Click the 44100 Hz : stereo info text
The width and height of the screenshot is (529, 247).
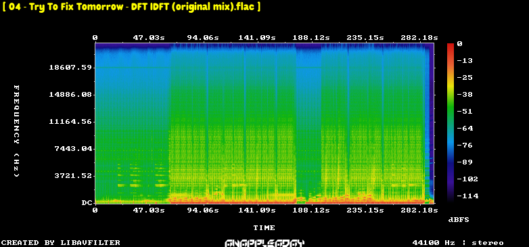458,243
